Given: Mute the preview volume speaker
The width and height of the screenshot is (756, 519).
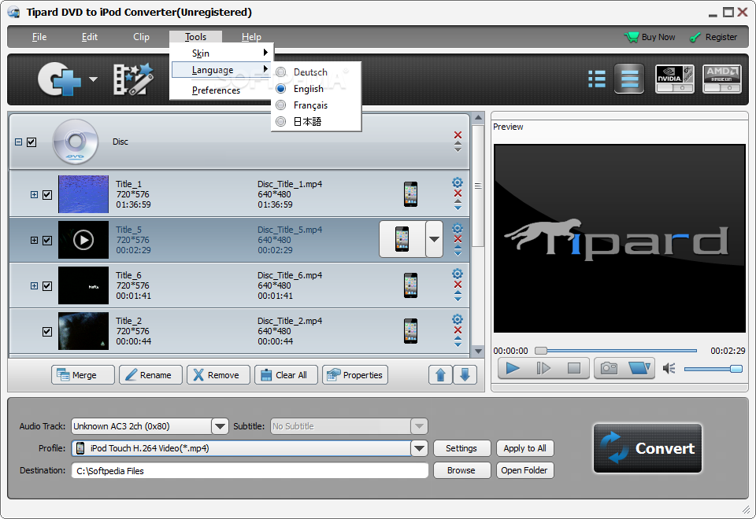Looking at the screenshot, I should pyautogui.click(x=669, y=369).
